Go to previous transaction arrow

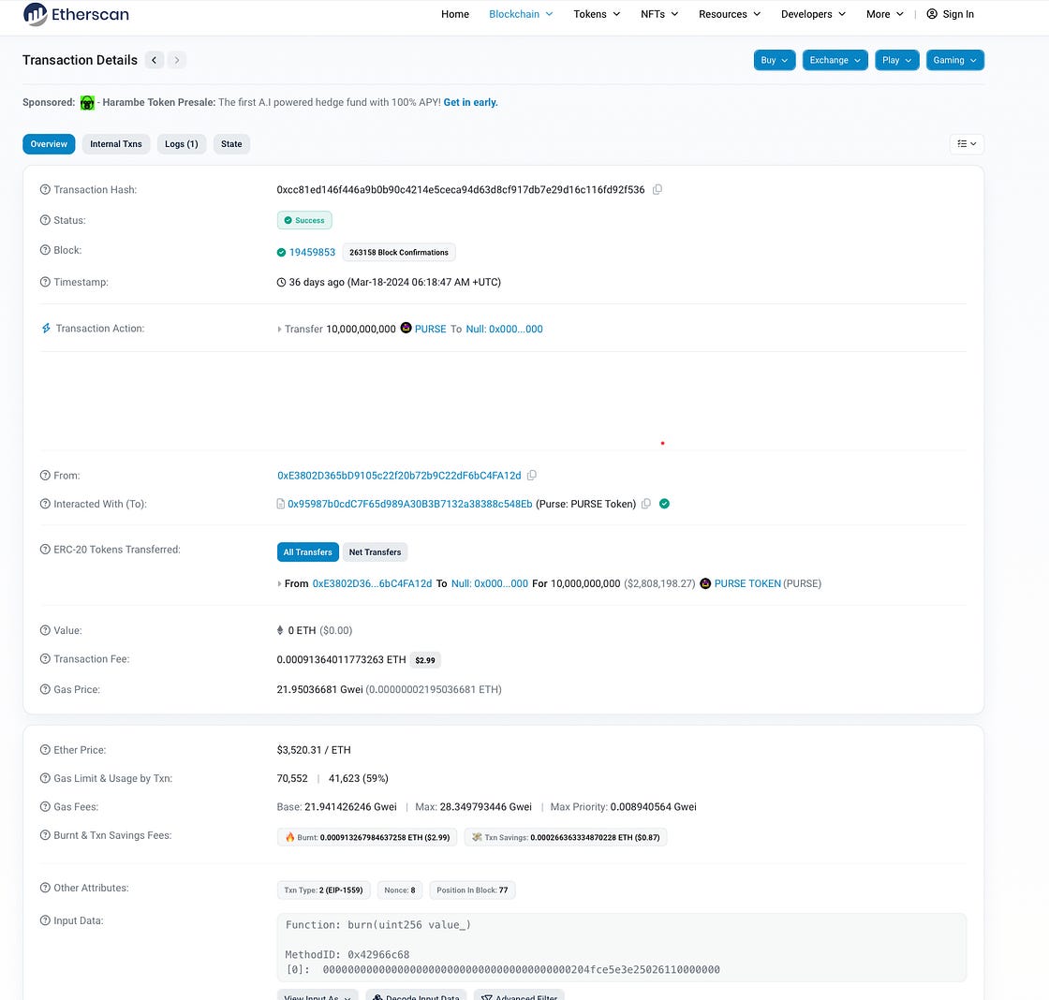coord(155,60)
